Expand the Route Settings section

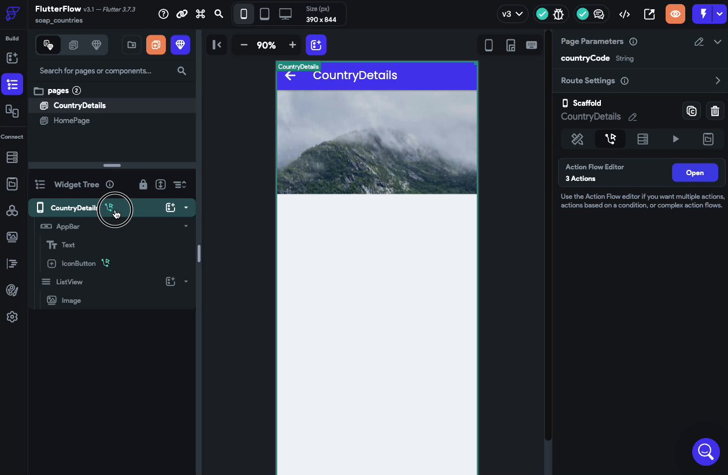pyautogui.click(x=718, y=81)
